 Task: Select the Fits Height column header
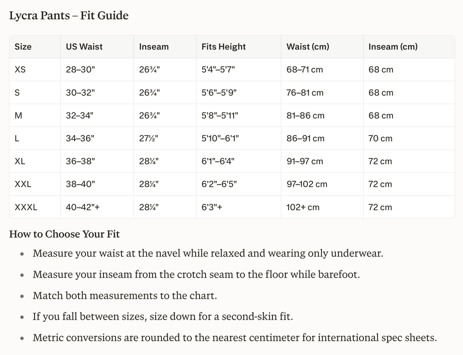[223, 47]
